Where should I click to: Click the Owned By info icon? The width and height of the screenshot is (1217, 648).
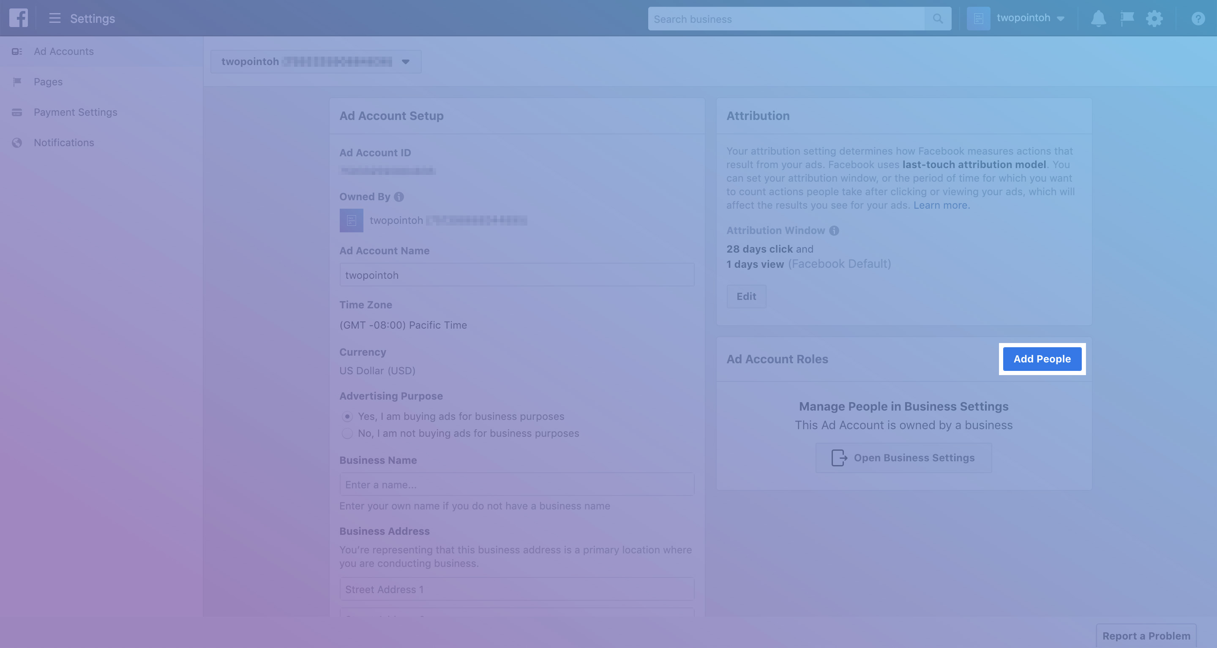[399, 197]
